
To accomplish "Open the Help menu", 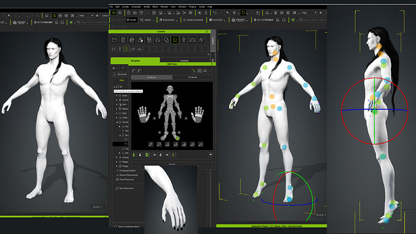I will pos(210,7).
